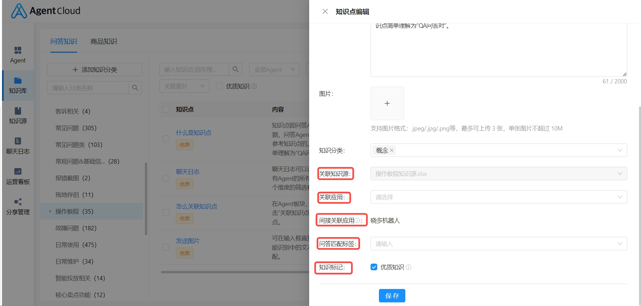
Task: Toggle select-all checkbox in table header
Action: pyautogui.click(x=166, y=109)
